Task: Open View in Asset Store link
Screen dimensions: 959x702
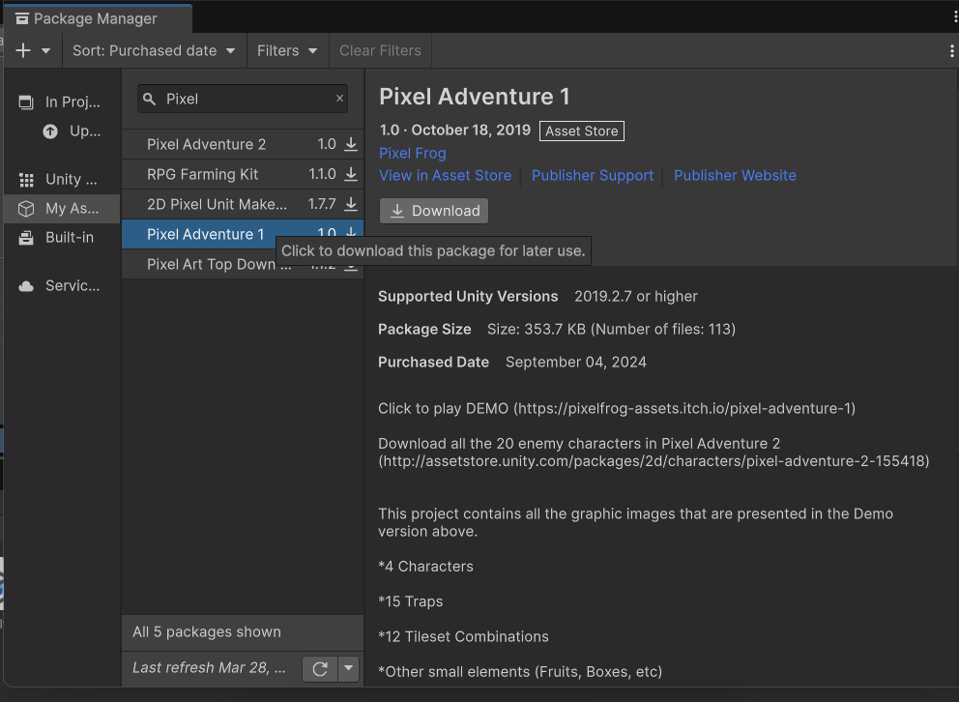Action: tap(445, 176)
